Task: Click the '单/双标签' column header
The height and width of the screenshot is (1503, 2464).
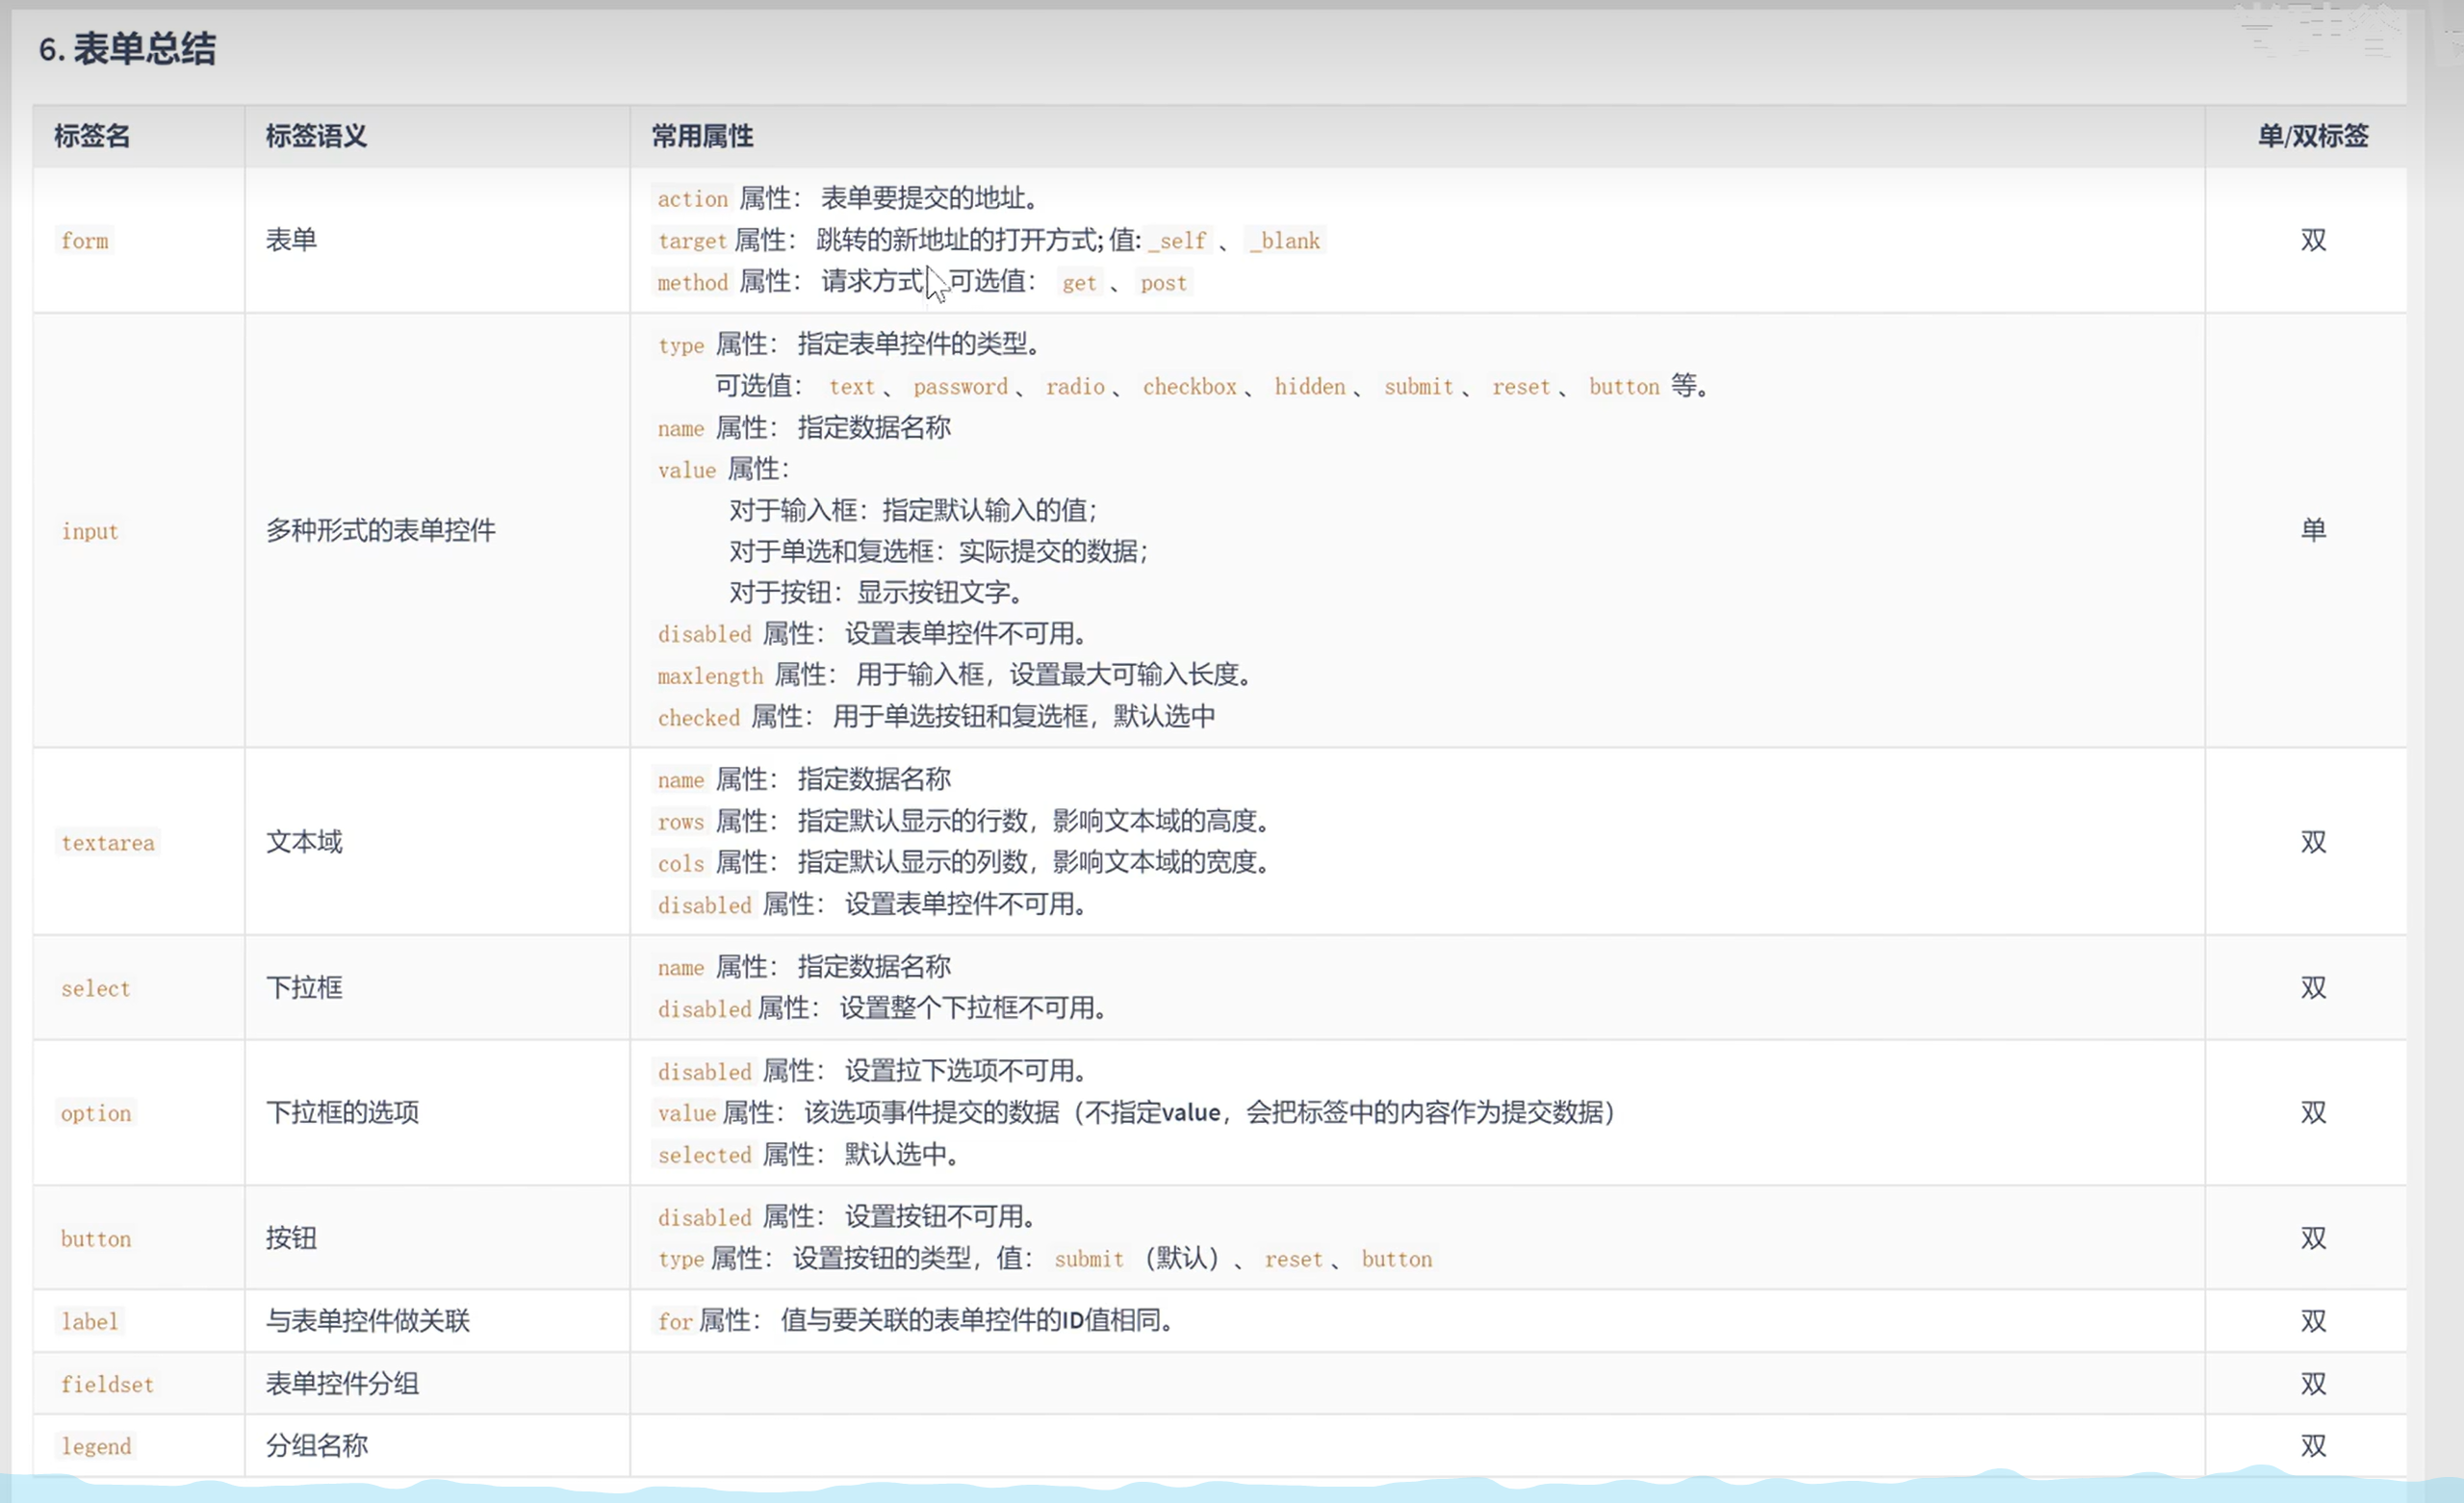Action: pos(2312,136)
